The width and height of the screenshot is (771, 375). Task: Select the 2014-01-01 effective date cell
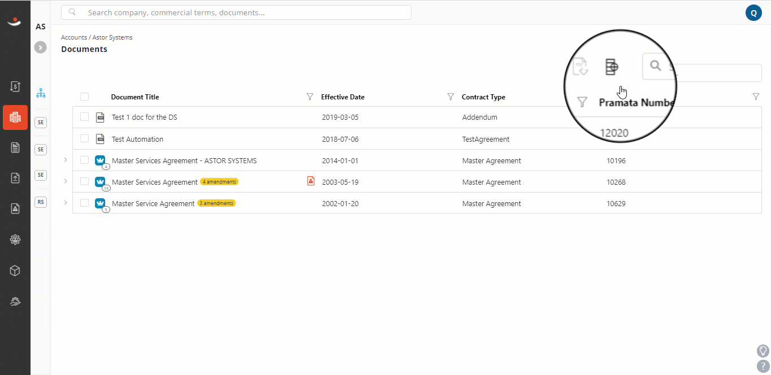coord(340,160)
